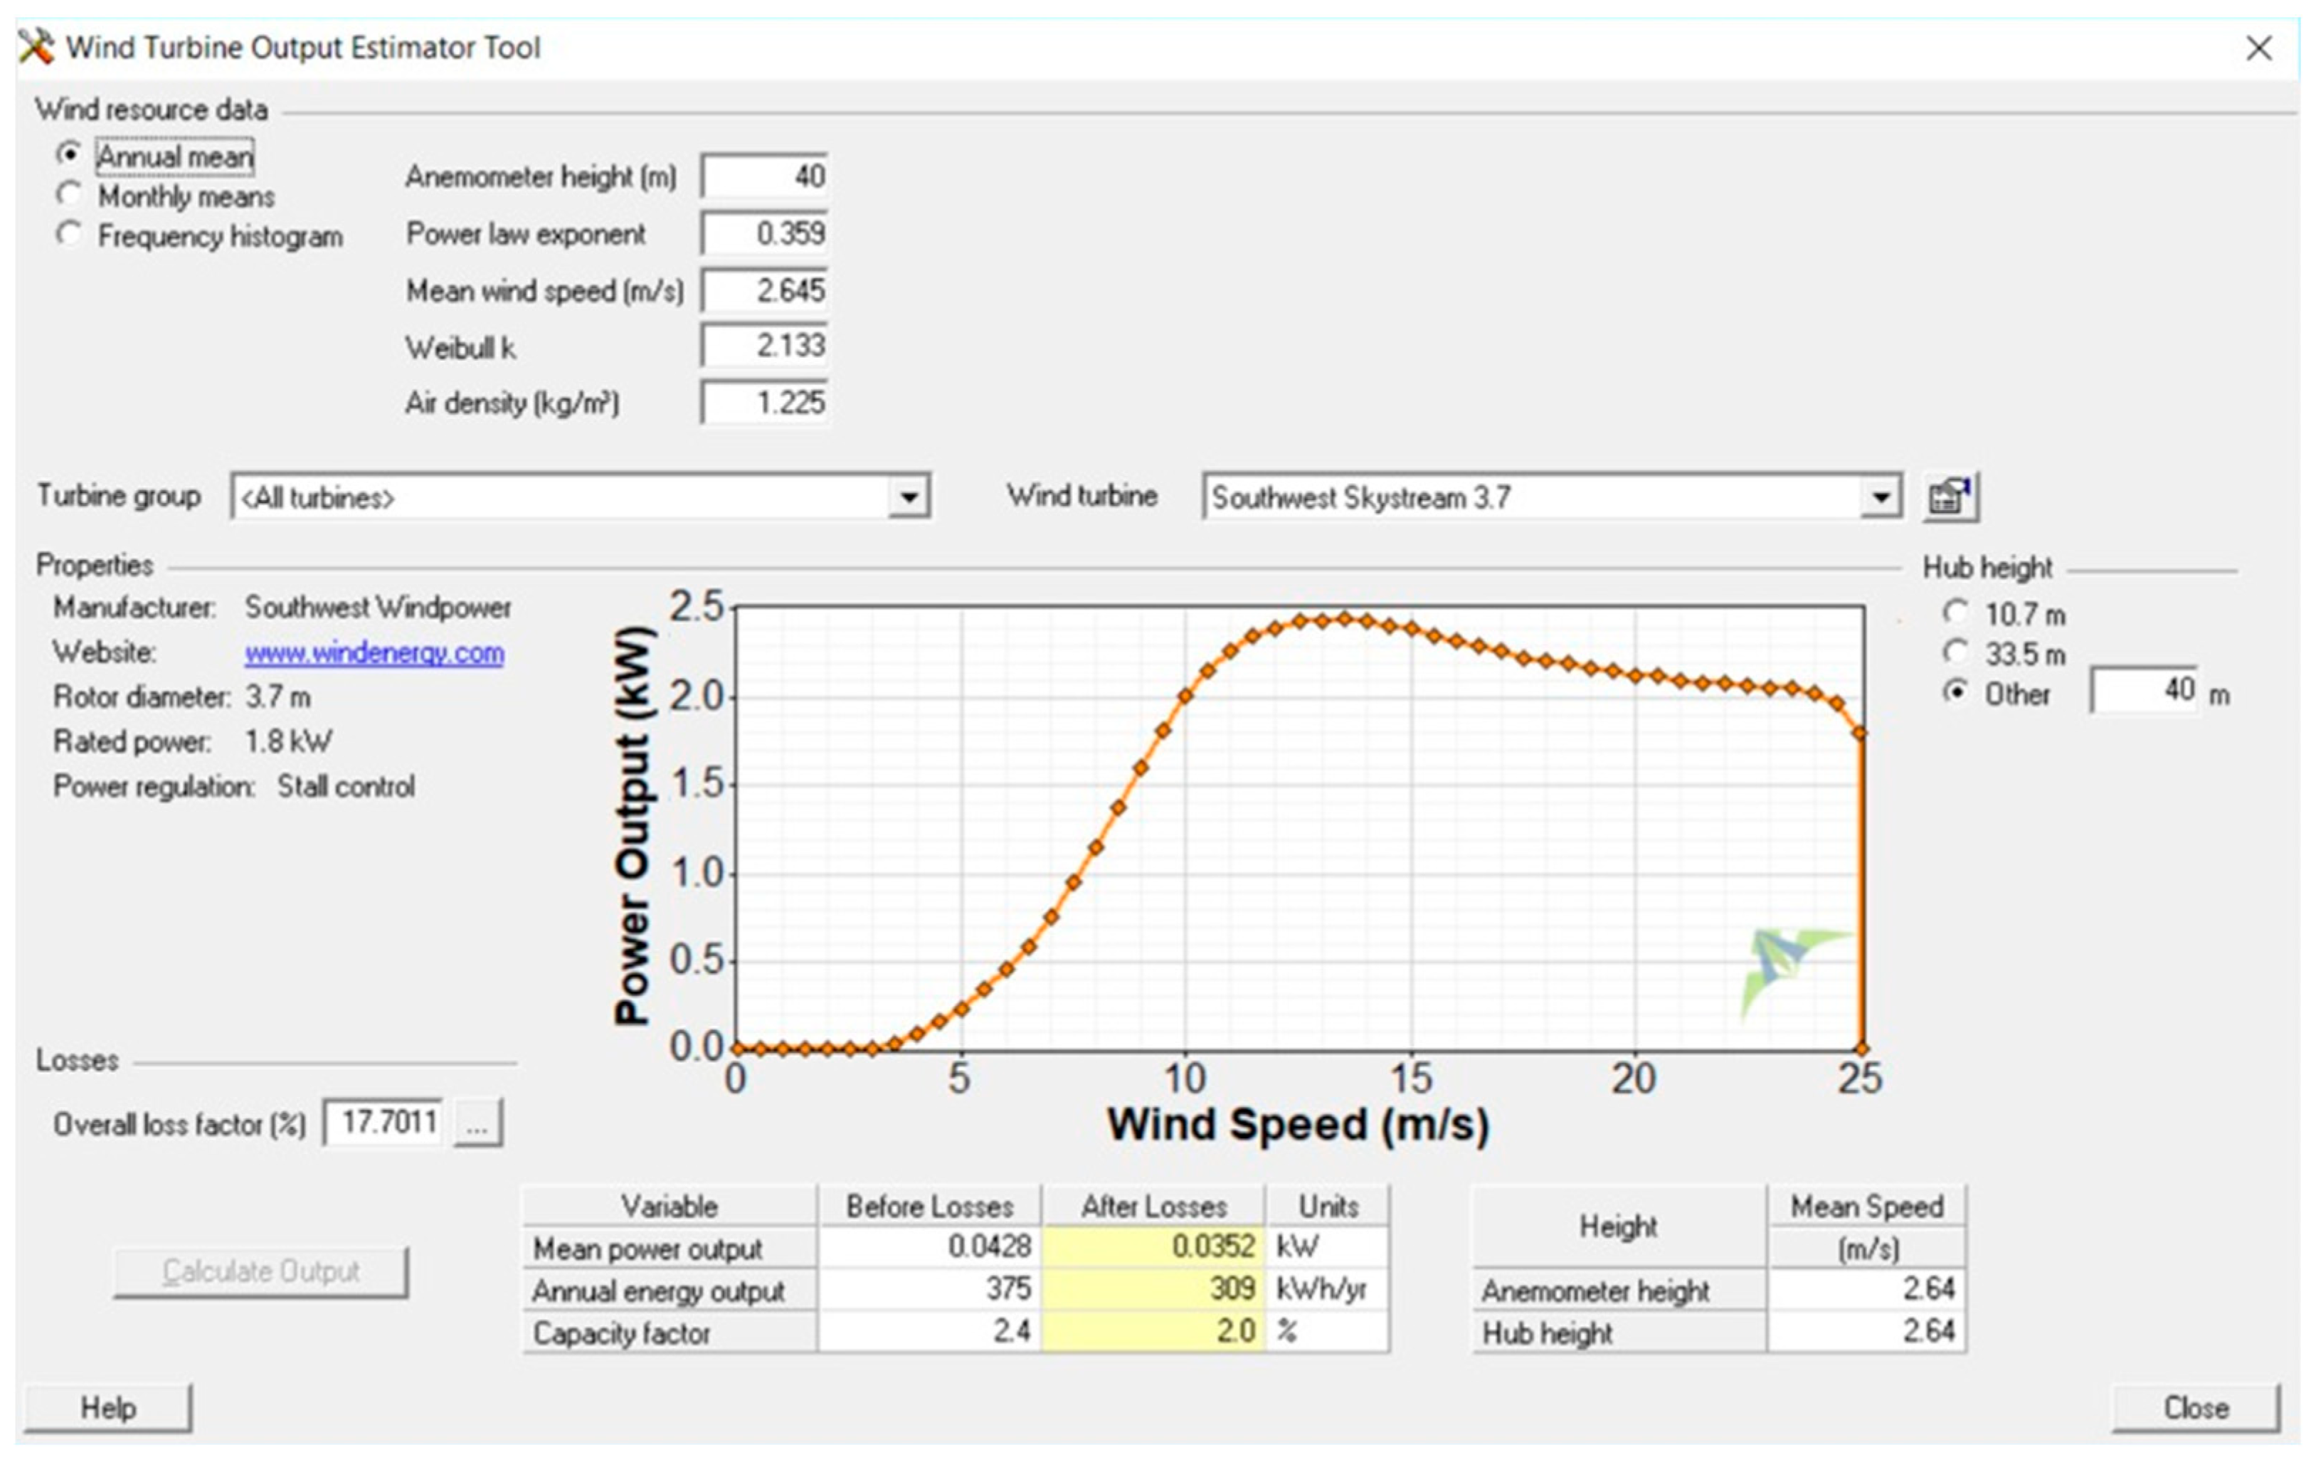Click the Power law exponent field
This screenshot has width=2321, height=1462.
(764, 233)
